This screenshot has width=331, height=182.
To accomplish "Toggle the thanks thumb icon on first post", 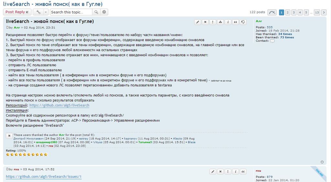I will 243,22.
